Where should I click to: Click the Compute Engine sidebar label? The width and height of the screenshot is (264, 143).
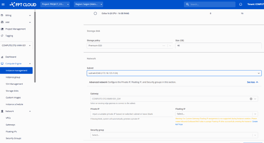(13, 64)
